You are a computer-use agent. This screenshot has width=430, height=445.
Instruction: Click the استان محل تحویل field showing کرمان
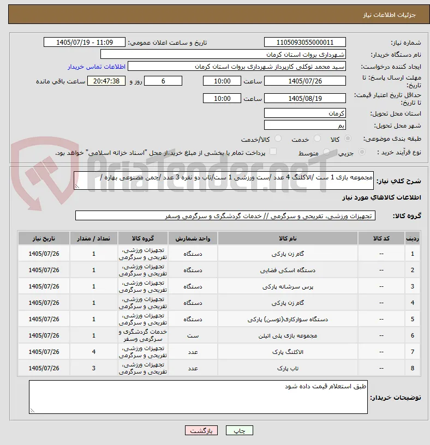[304, 113]
